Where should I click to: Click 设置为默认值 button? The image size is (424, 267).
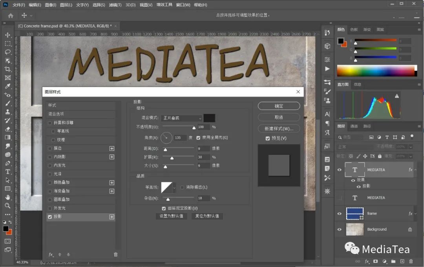pos(171,216)
